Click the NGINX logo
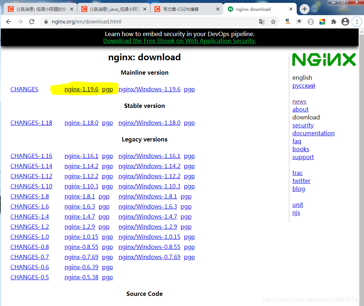Image resolution: width=364 pixels, height=306 pixels. (x=324, y=60)
